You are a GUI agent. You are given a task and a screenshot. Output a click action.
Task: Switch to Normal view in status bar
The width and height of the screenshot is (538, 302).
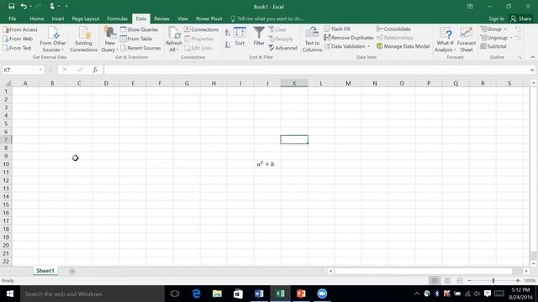click(x=435, y=280)
